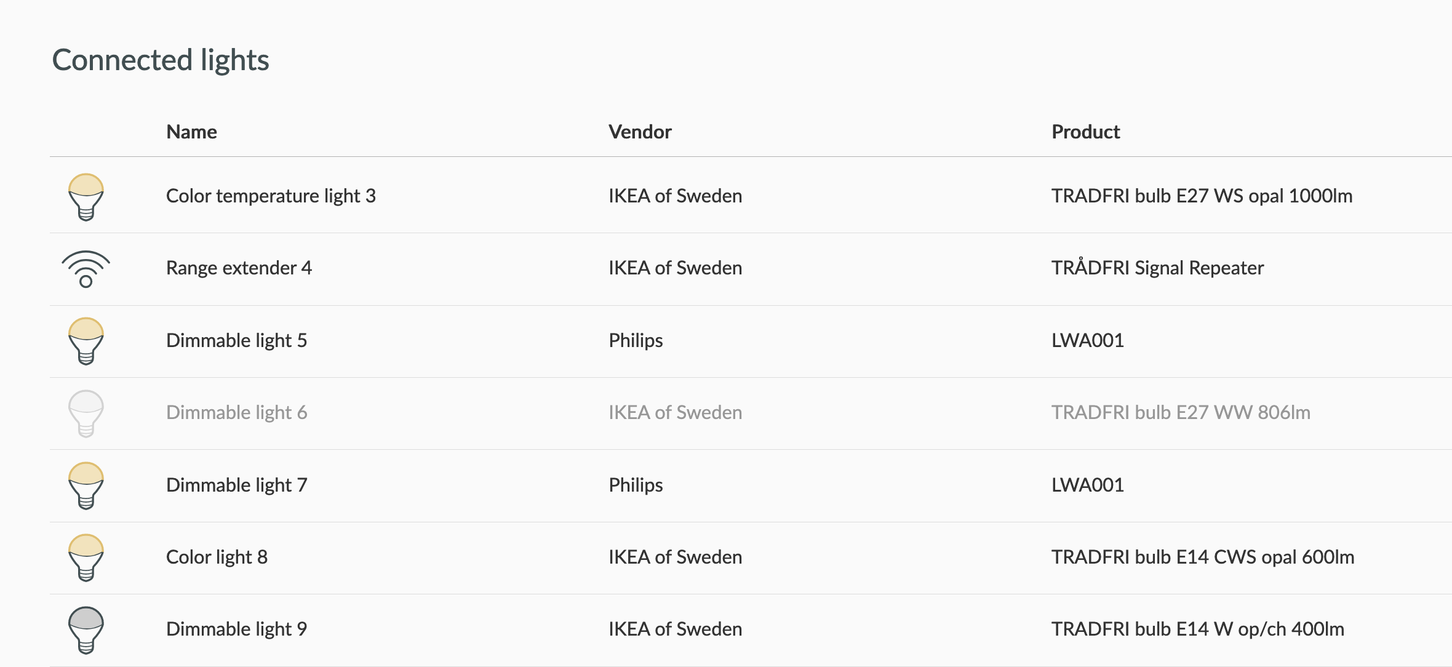
Task: Click the Philips vendor cell for Dimmable light 5
Action: pyautogui.click(x=636, y=340)
